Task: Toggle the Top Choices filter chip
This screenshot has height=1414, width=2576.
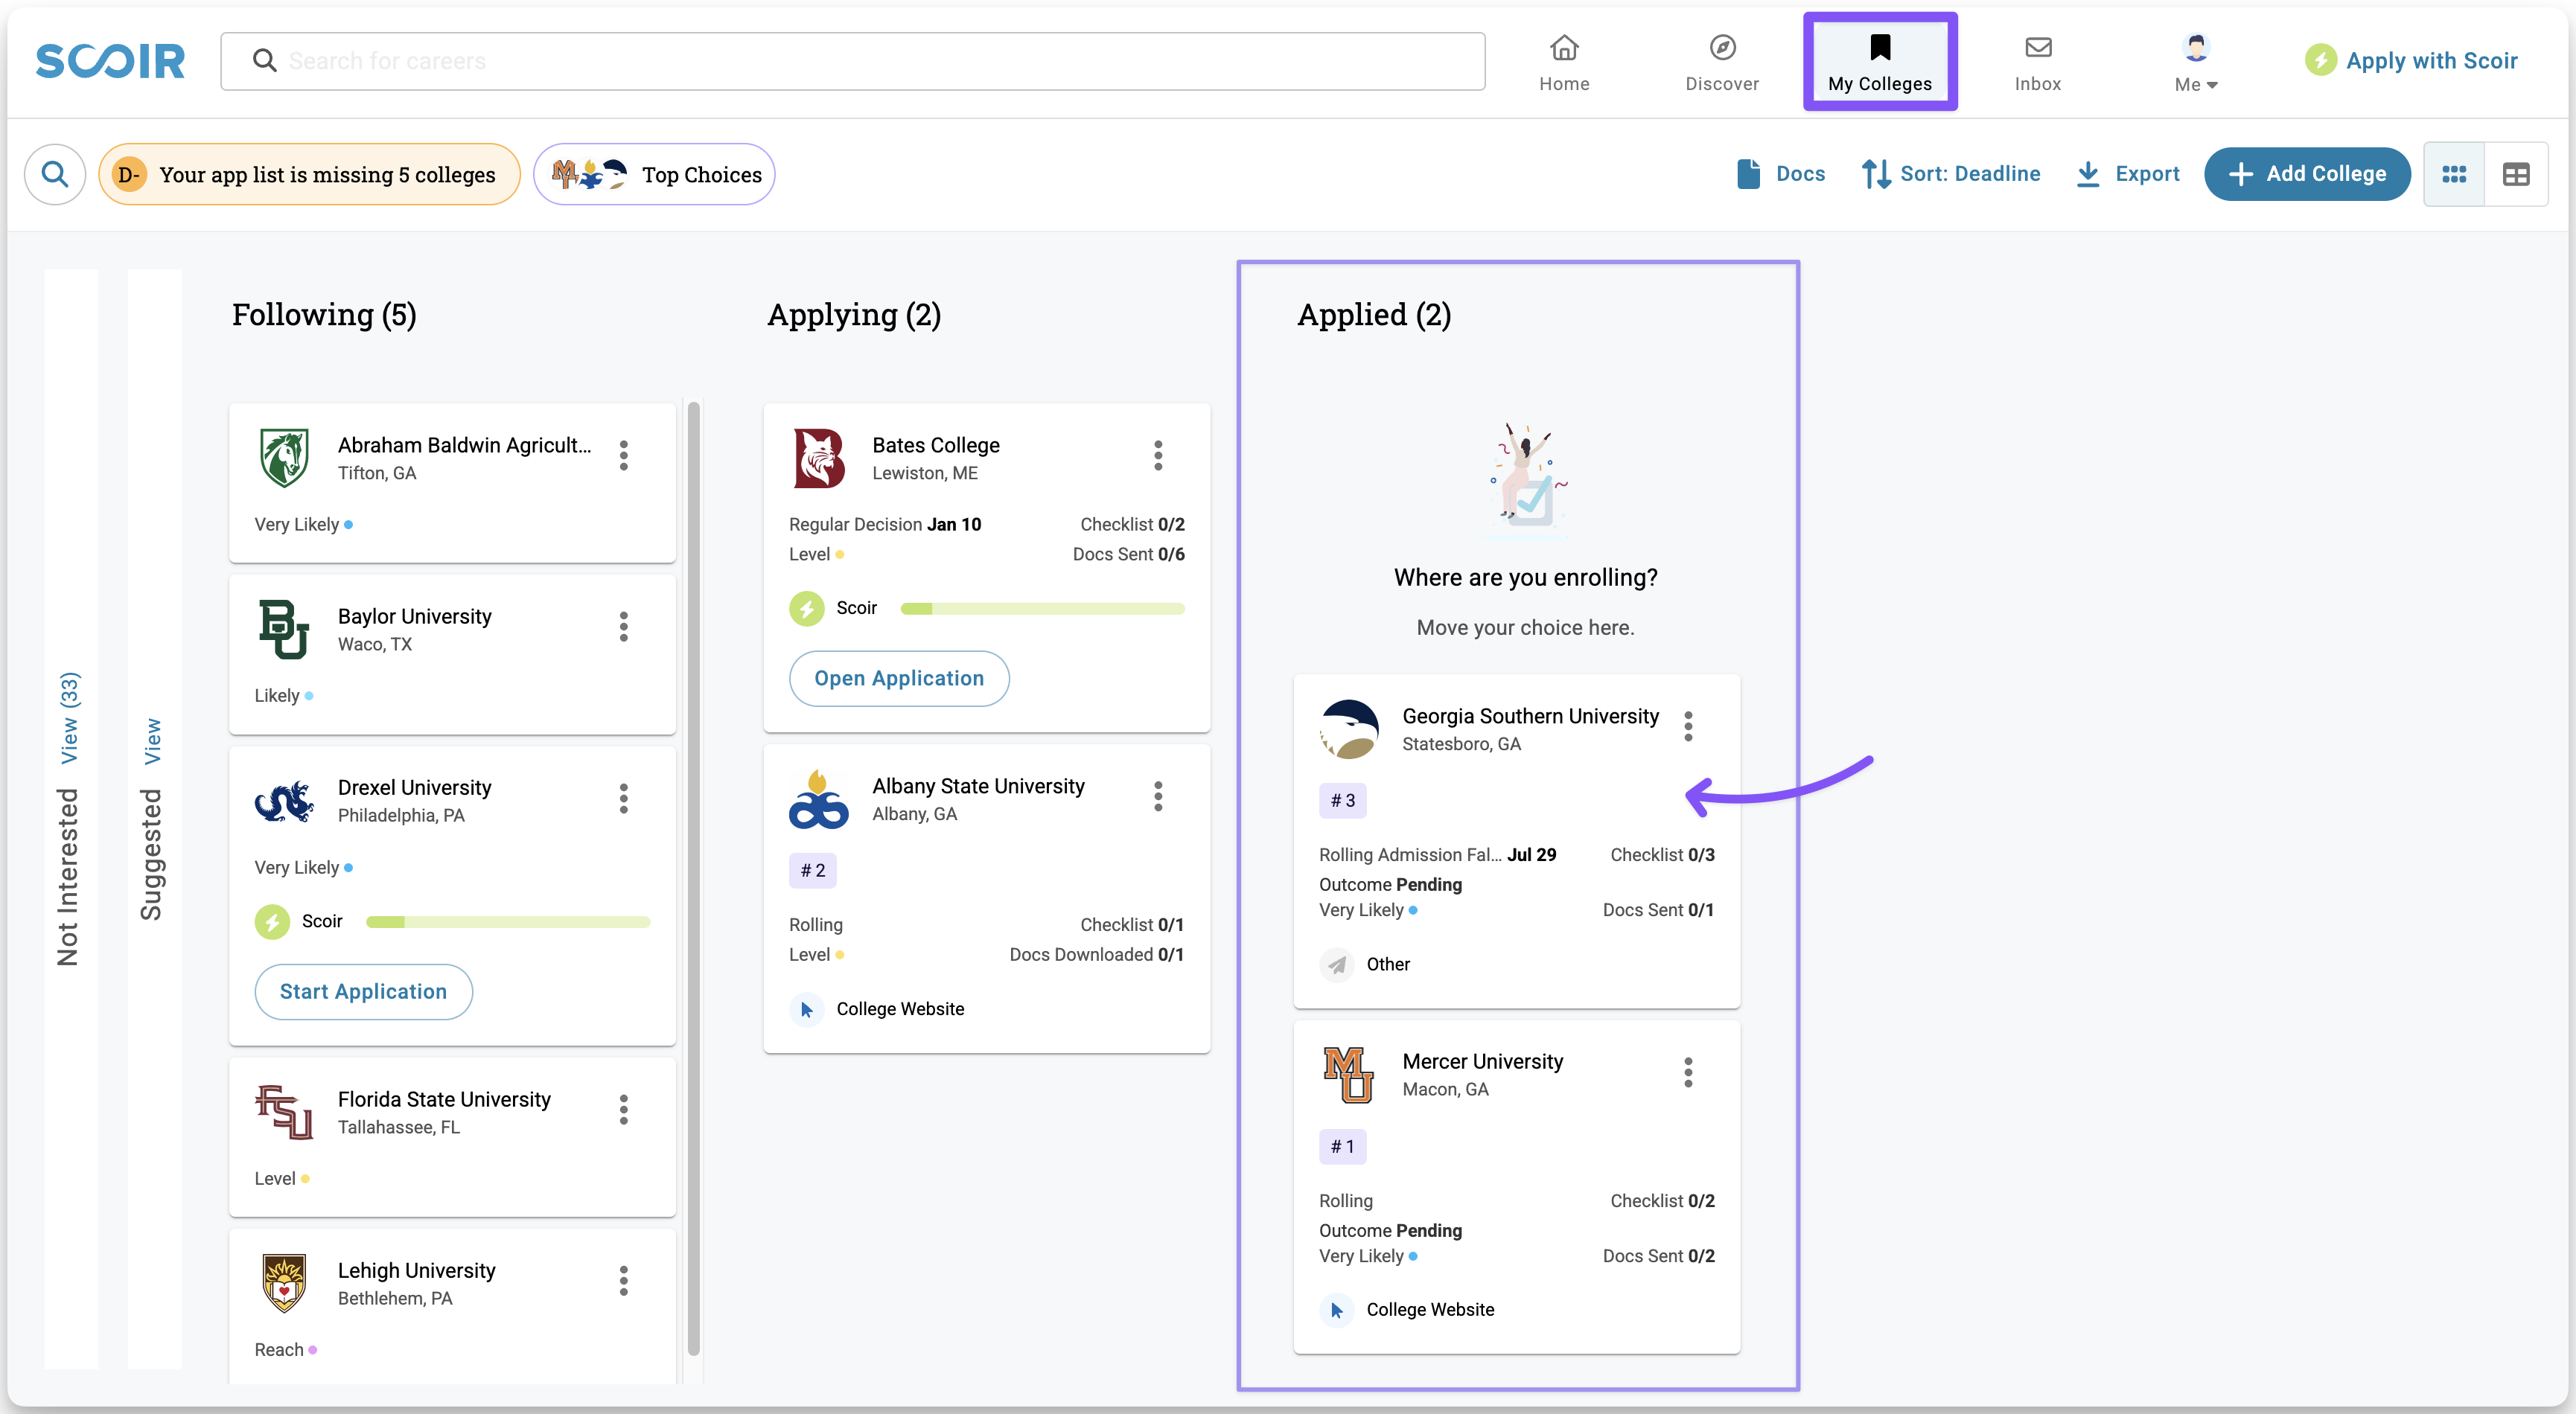Action: click(x=655, y=174)
